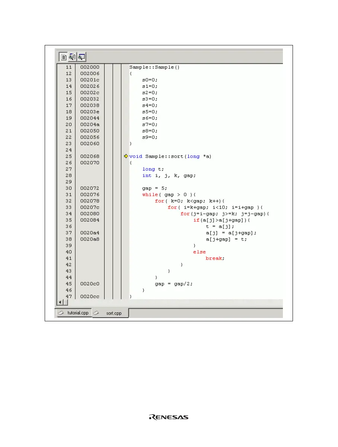
Task: Click the int i, j, k, gap; line
Action: (169, 176)
